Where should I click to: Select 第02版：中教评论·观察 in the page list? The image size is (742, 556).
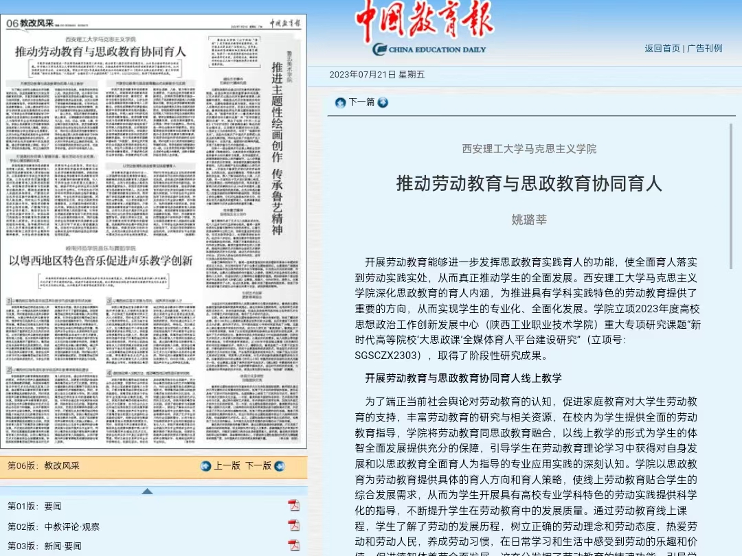point(54,526)
